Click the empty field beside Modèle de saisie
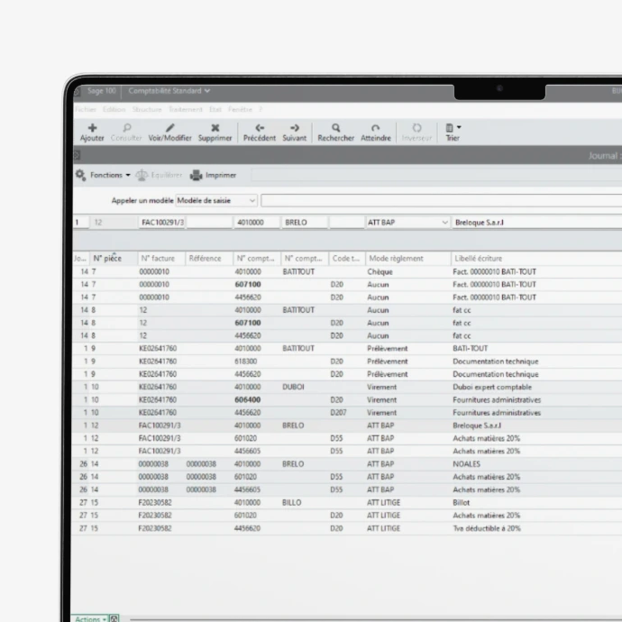 (x=441, y=201)
